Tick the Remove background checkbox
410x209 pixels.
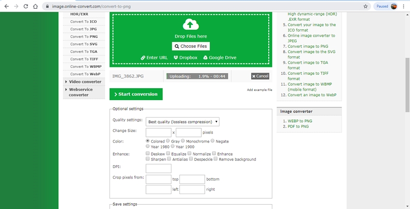(x=215, y=159)
